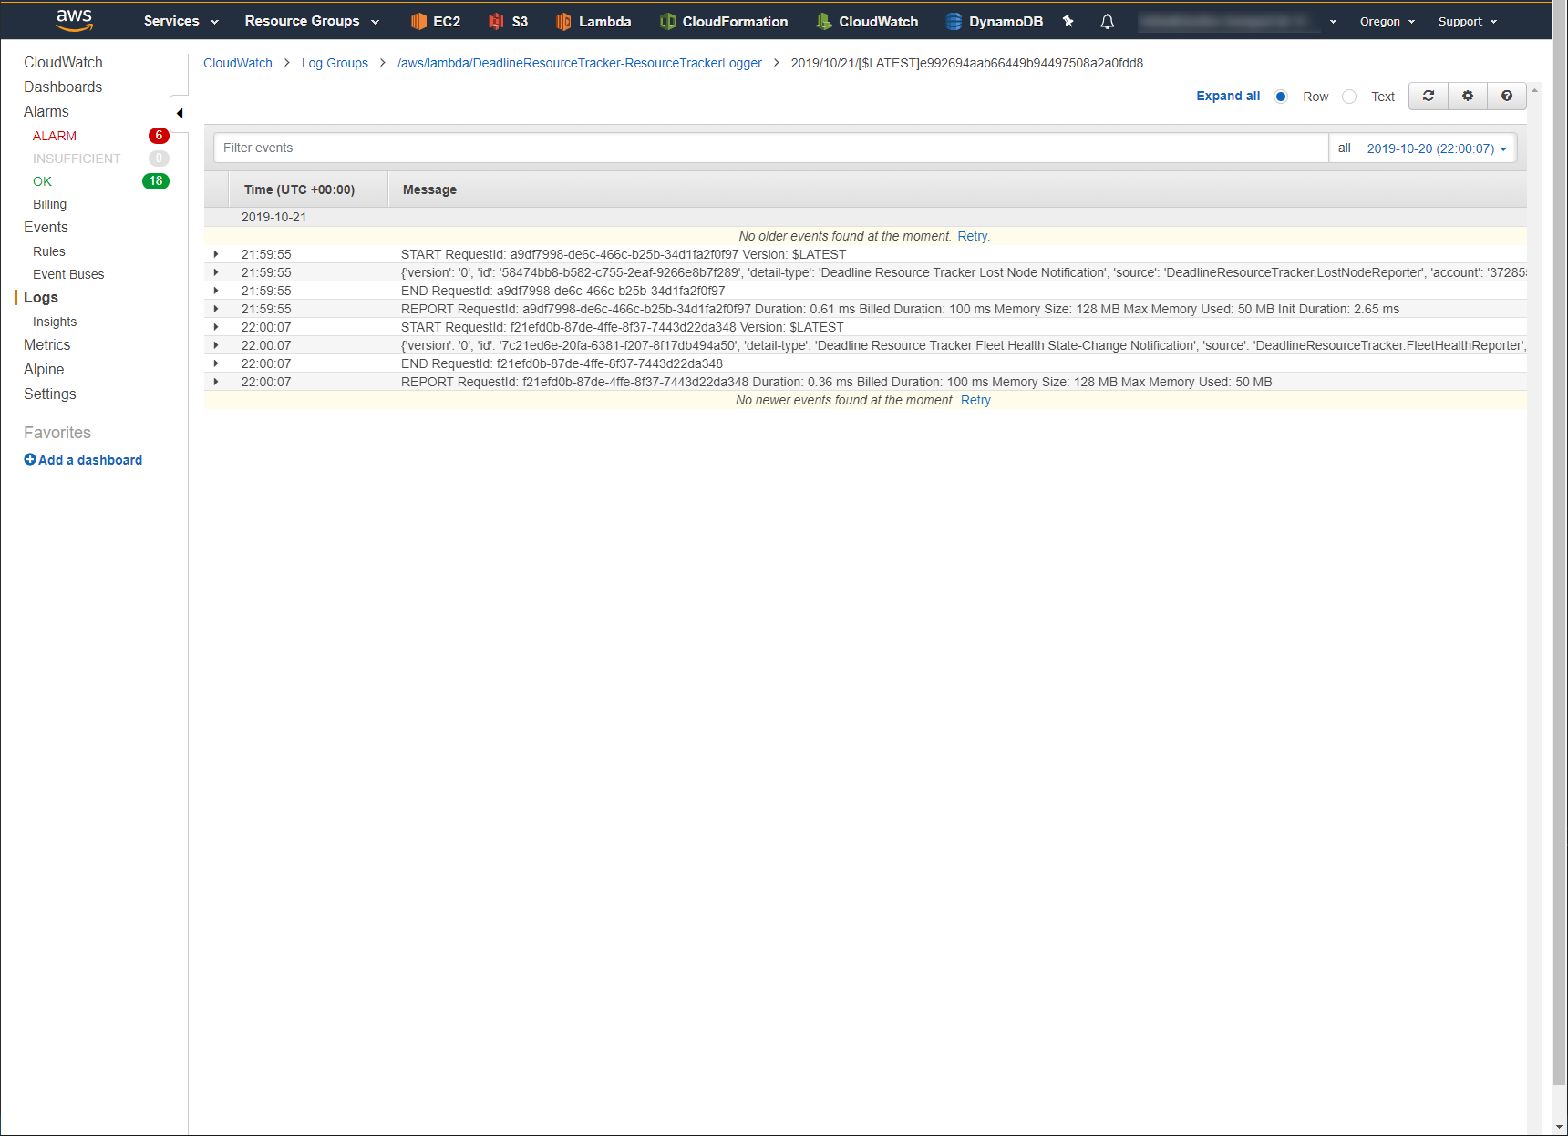Open the Oregon region dropdown
The height and width of the screenshot is (1136, 1568).
pos(1387,21)
